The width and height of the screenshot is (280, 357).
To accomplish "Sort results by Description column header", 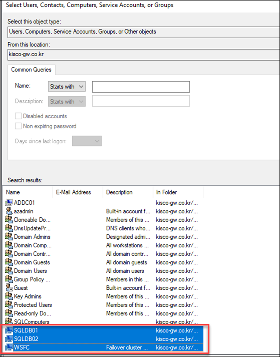I will (128, 192).
